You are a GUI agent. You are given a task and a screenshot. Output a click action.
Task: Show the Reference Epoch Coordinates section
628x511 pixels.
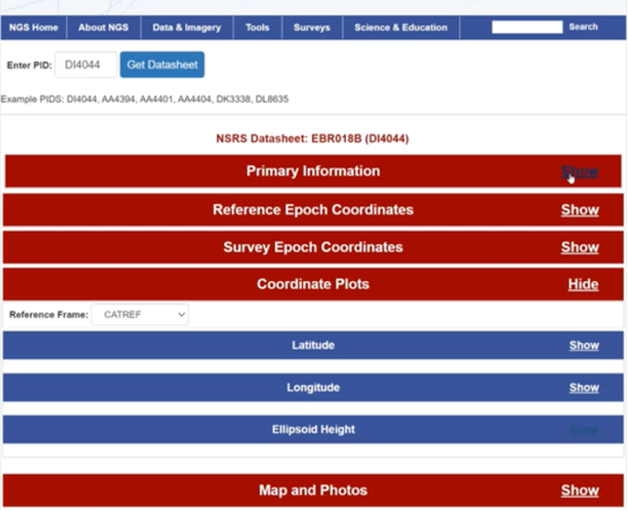point(580,210)
